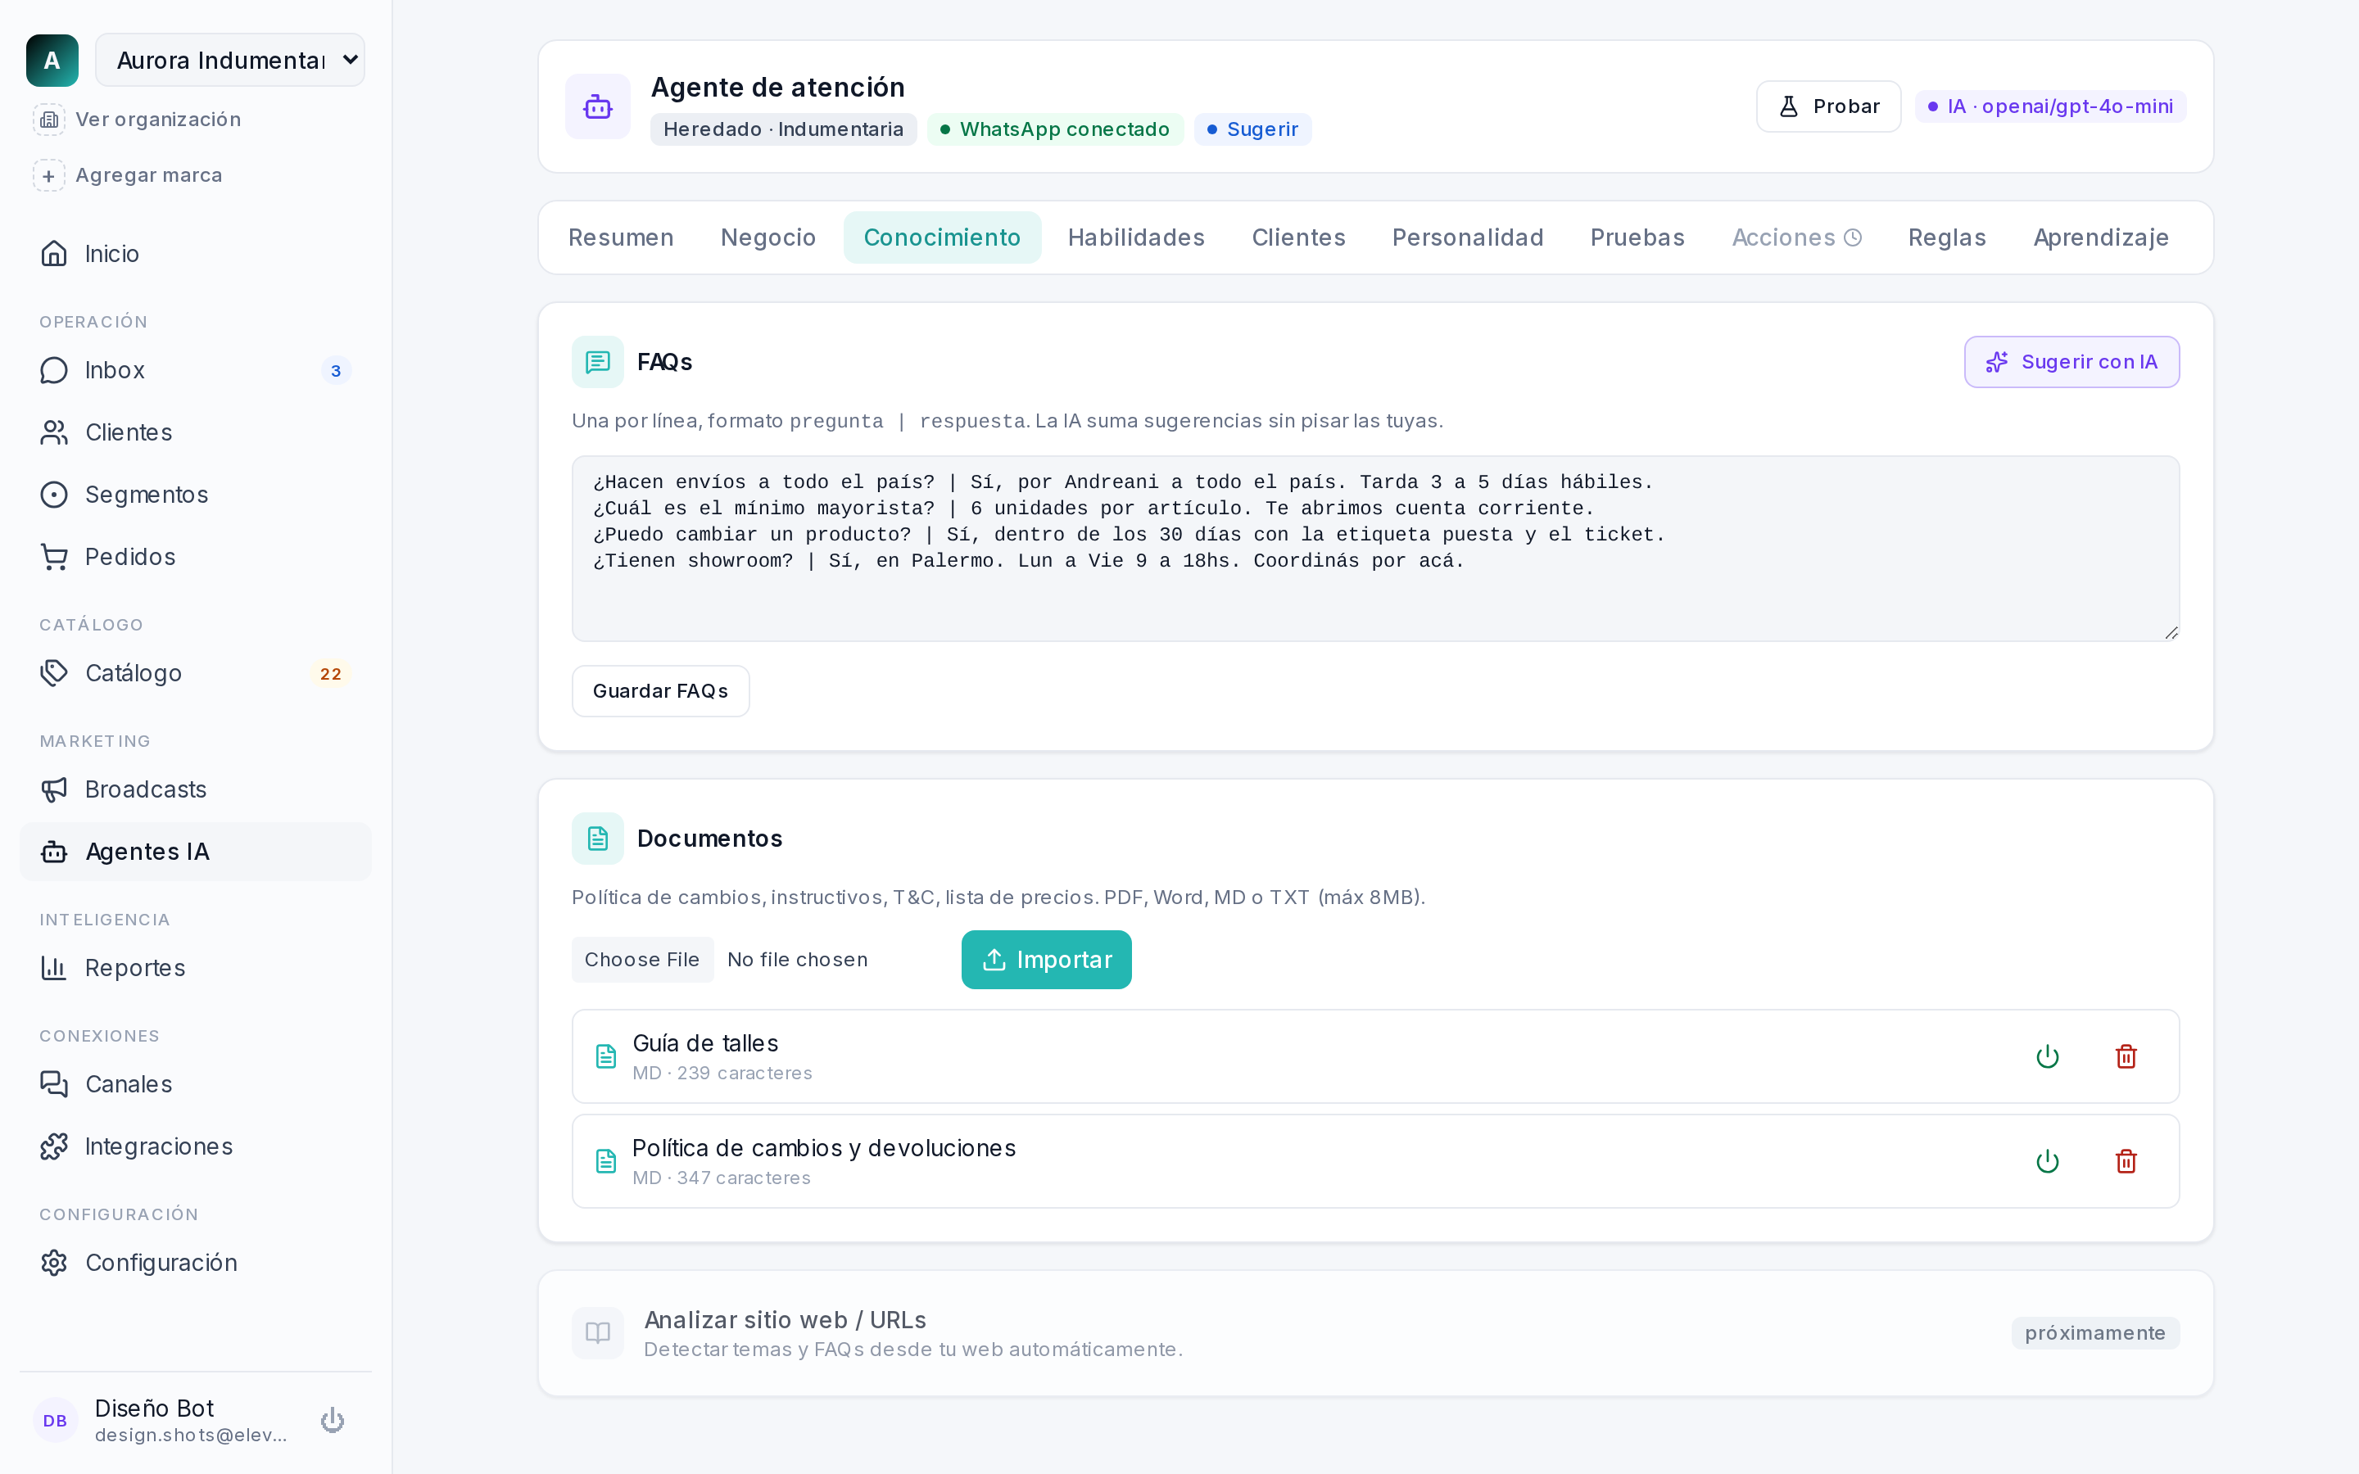Click the Sugerir mode badge
2359x1474 pixels.
pyautogui.click(x=1252, y=129)
